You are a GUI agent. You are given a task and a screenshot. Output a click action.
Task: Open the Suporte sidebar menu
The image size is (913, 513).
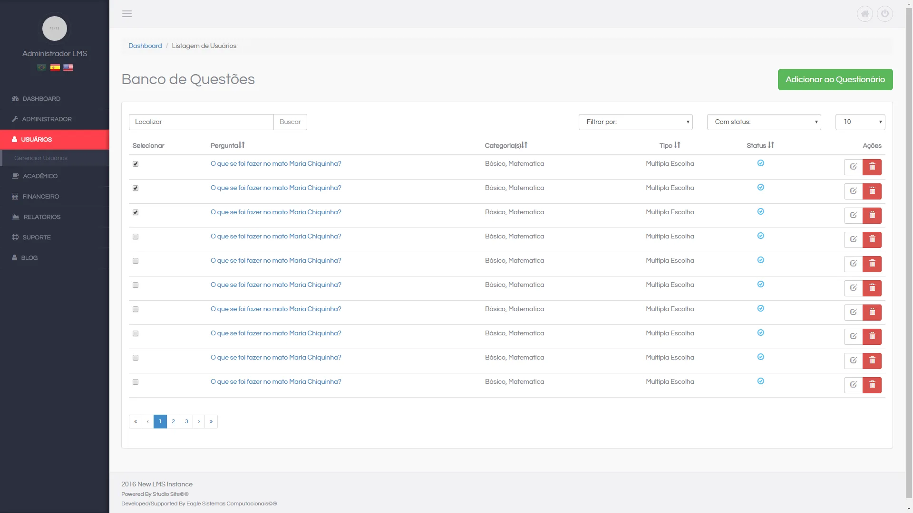pos(55,237)
